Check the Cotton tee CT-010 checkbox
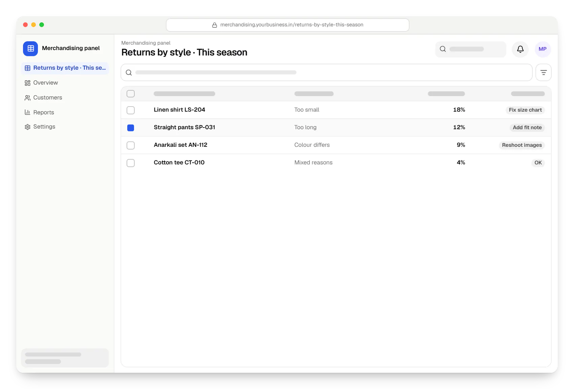The width and height of the screenshot is (574, 389). click(131, 163)
